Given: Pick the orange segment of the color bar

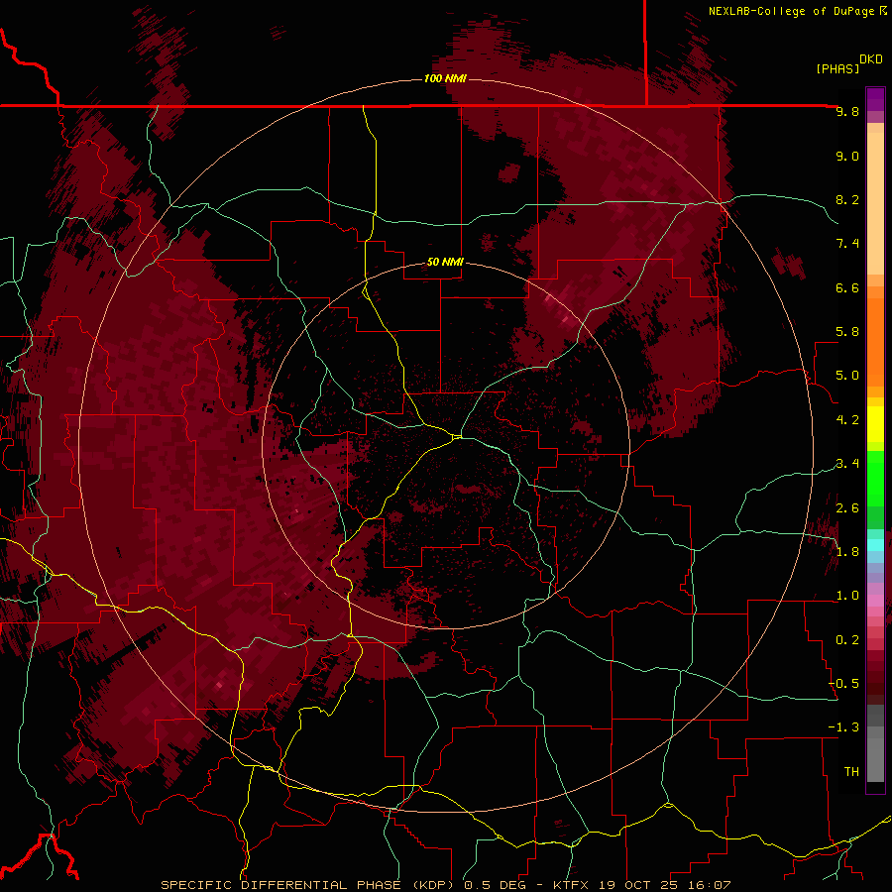Looking at the screenshot, I should pos(875,341).
